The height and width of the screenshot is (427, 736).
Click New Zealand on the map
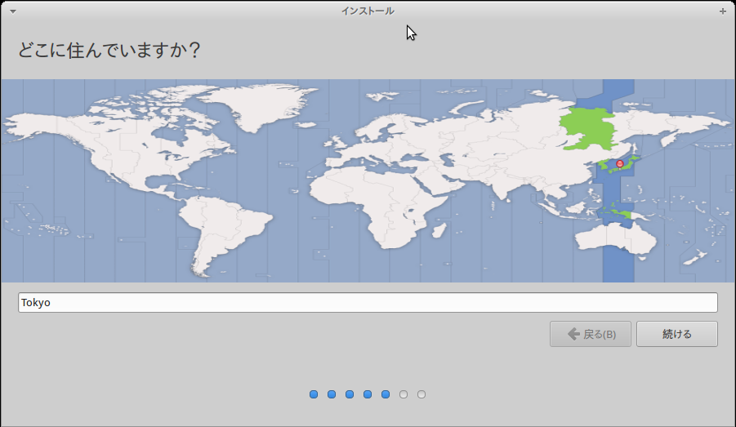point(696,258)
